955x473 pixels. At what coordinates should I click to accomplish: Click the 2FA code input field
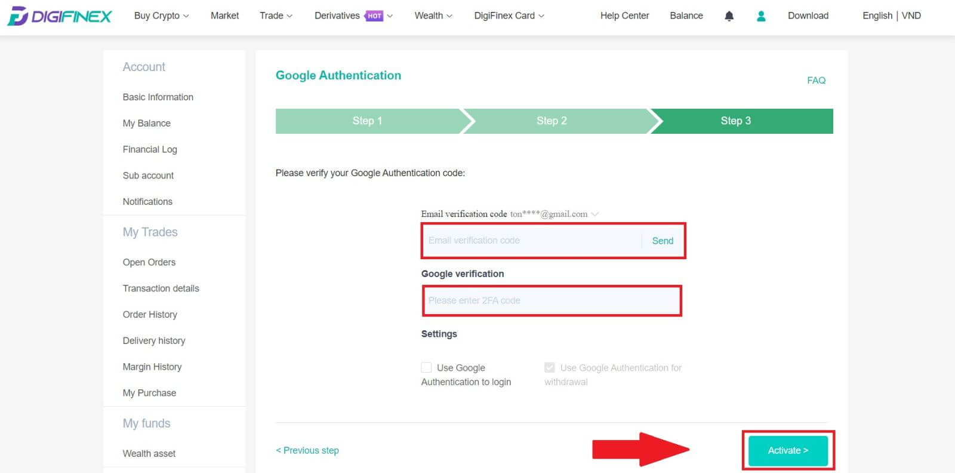[x=552, y=300]
